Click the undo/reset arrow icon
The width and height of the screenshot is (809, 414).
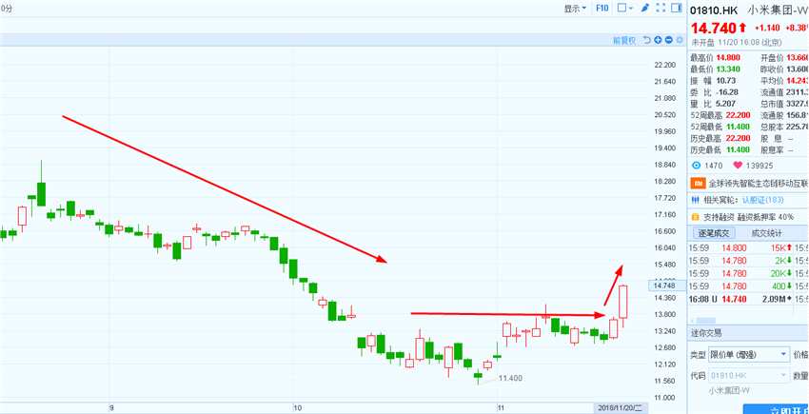[x=647, y=40]
